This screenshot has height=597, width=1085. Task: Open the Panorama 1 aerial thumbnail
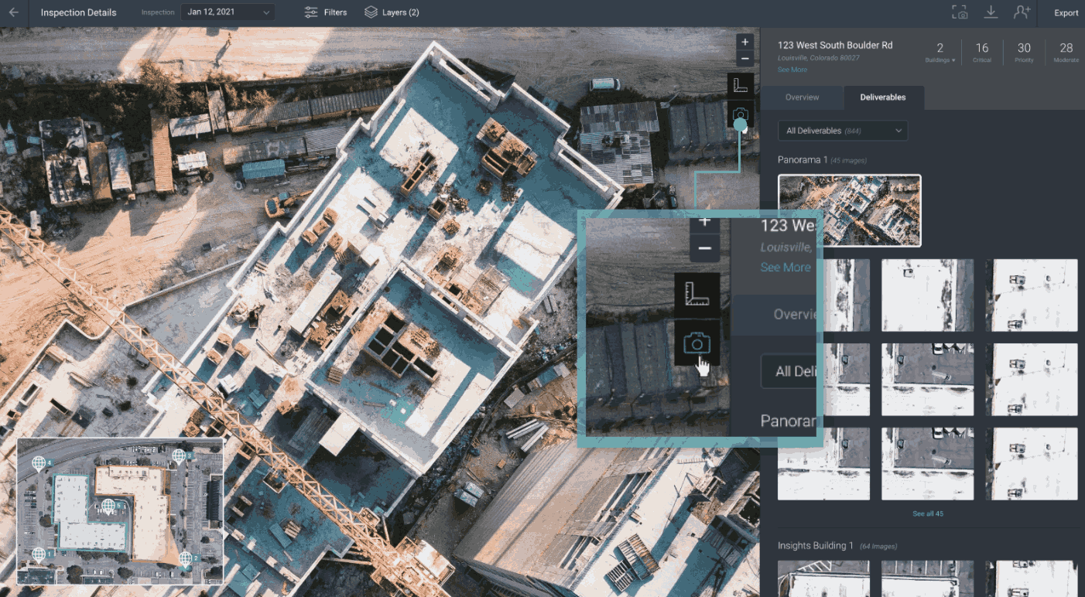850,210
